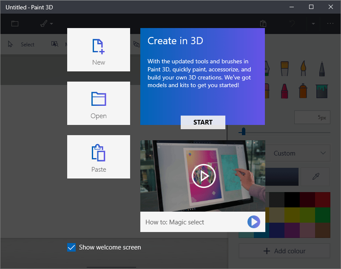Click the Magic select icon
341x269 pixels.
tap(55, 44)
